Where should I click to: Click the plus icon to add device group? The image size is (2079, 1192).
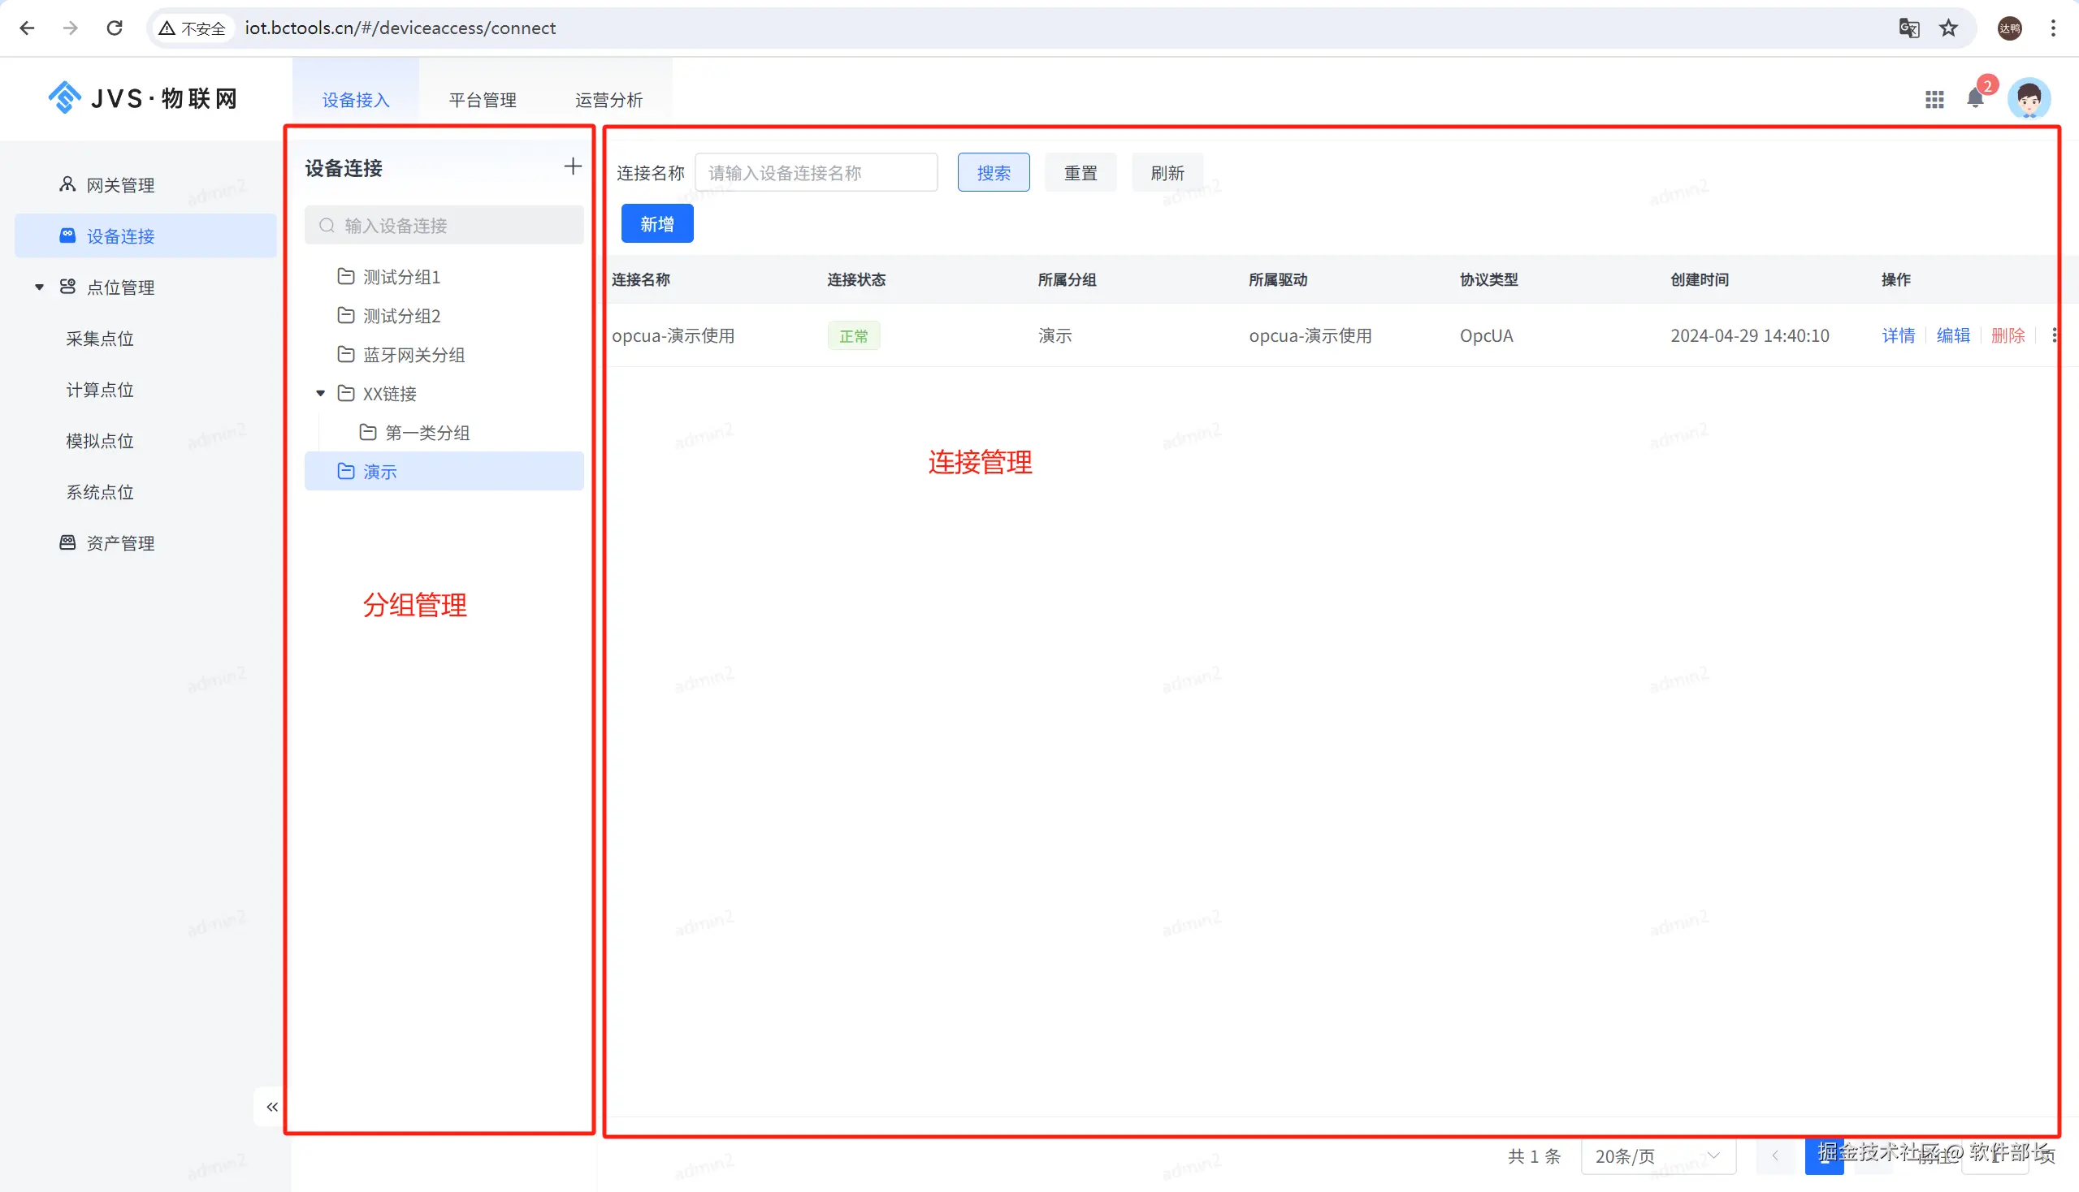(x=573, y=167)
